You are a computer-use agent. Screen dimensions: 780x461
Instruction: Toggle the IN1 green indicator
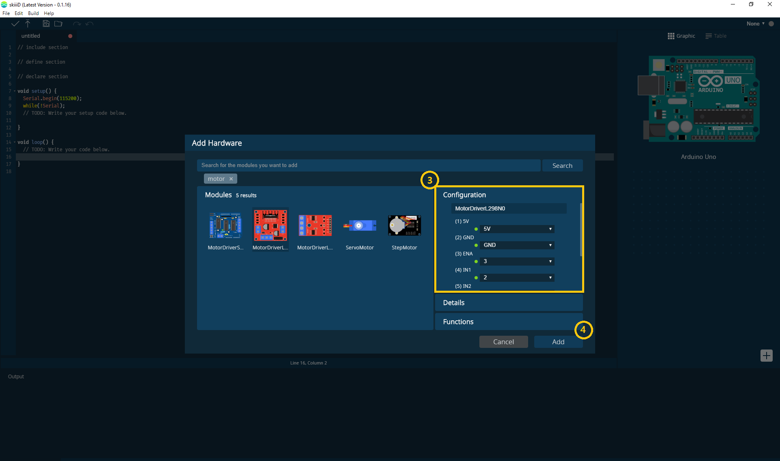(475, 277)
